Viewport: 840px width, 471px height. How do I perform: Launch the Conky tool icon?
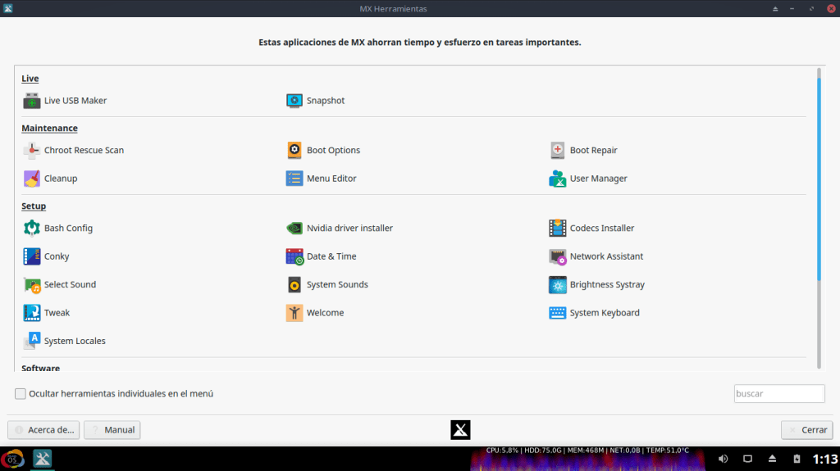31,256
